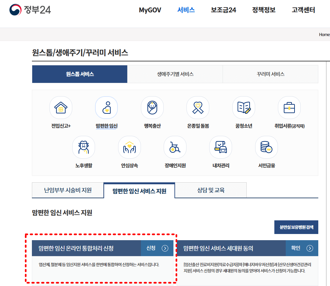The image size is (330, 286).
Task: Switch to the 생애주기별 서비스 tab
Action: point(175,74)
